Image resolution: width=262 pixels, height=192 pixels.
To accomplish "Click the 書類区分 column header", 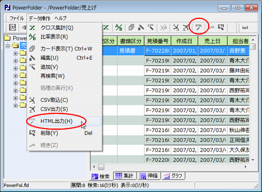I will pos(130,41).
